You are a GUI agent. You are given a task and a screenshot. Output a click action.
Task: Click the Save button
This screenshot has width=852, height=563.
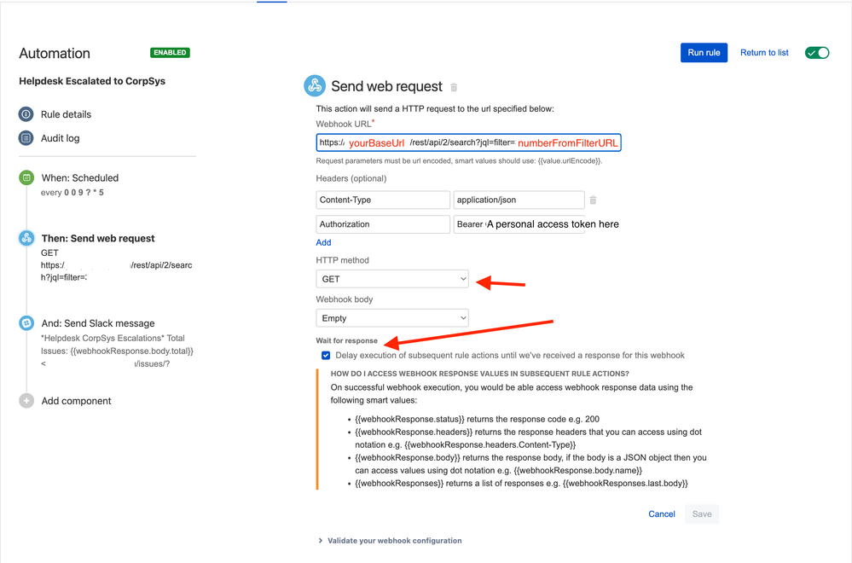point(702,514)
